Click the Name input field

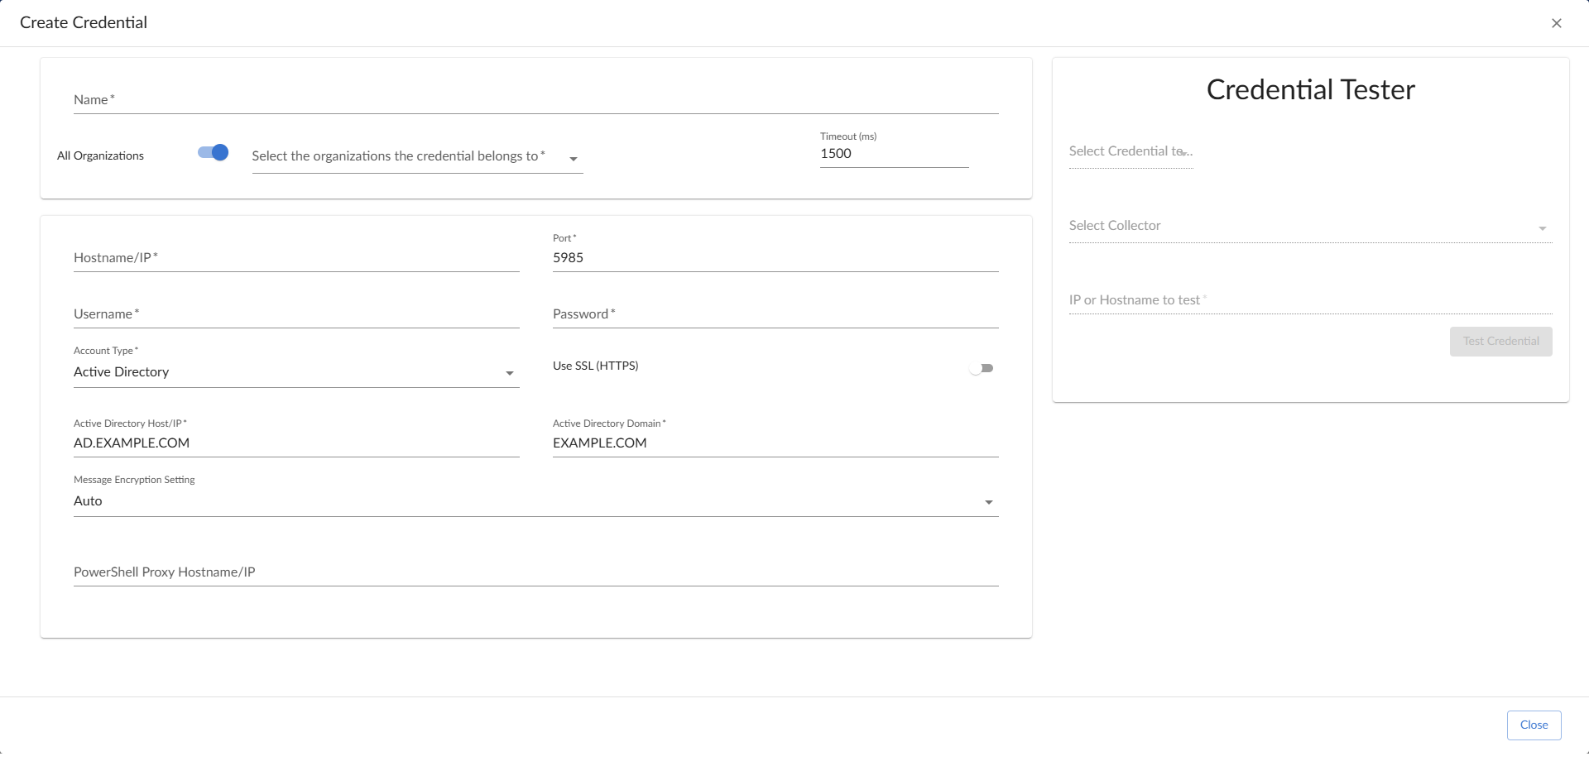tap(535, 100)
